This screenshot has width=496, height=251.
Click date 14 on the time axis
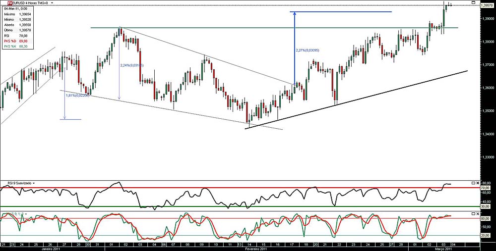248,245
